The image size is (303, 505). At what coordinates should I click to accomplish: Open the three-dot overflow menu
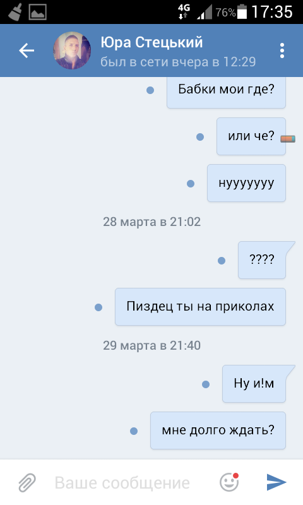(x=282, y=50)
